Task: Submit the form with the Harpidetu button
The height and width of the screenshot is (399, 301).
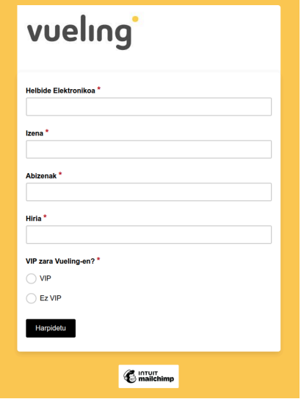Action: 51,328
